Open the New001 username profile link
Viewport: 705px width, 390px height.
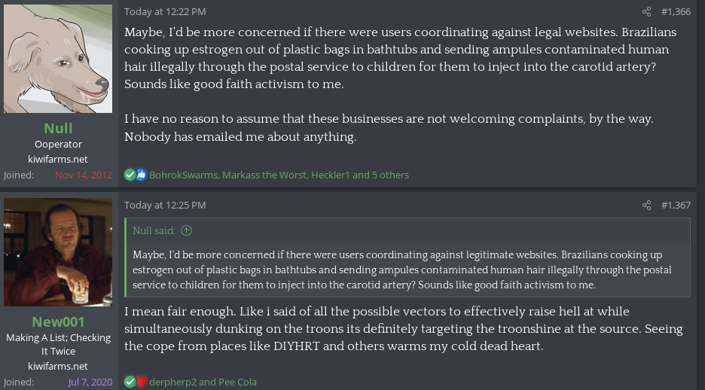pyautogui.click(x=58, y=321)
